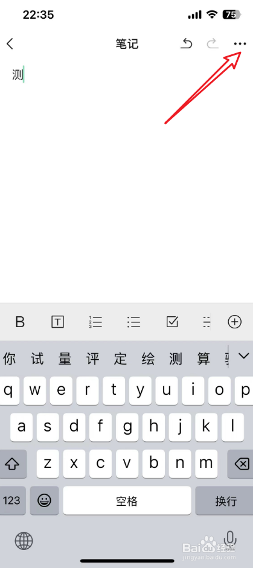Image resolution: width=253 pixels, height=568 pixels.
Task: Tap the undo arrow icon
Action: (x=187, y=44)
